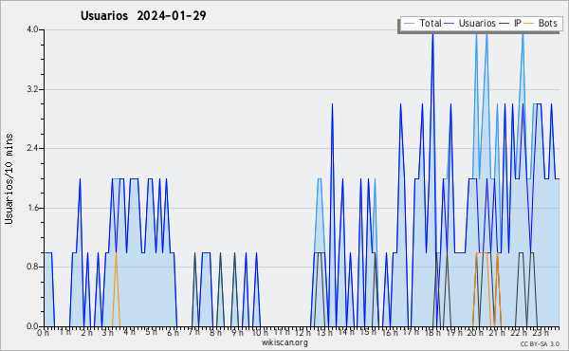The image size is (569, 351).
Task: Click the 13 h x-axis label
Action: (324, 332)
